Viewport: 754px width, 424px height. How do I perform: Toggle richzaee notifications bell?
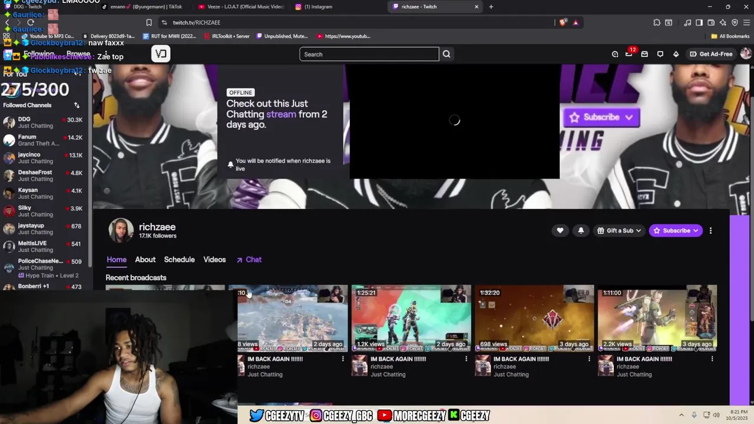[581, 231]
